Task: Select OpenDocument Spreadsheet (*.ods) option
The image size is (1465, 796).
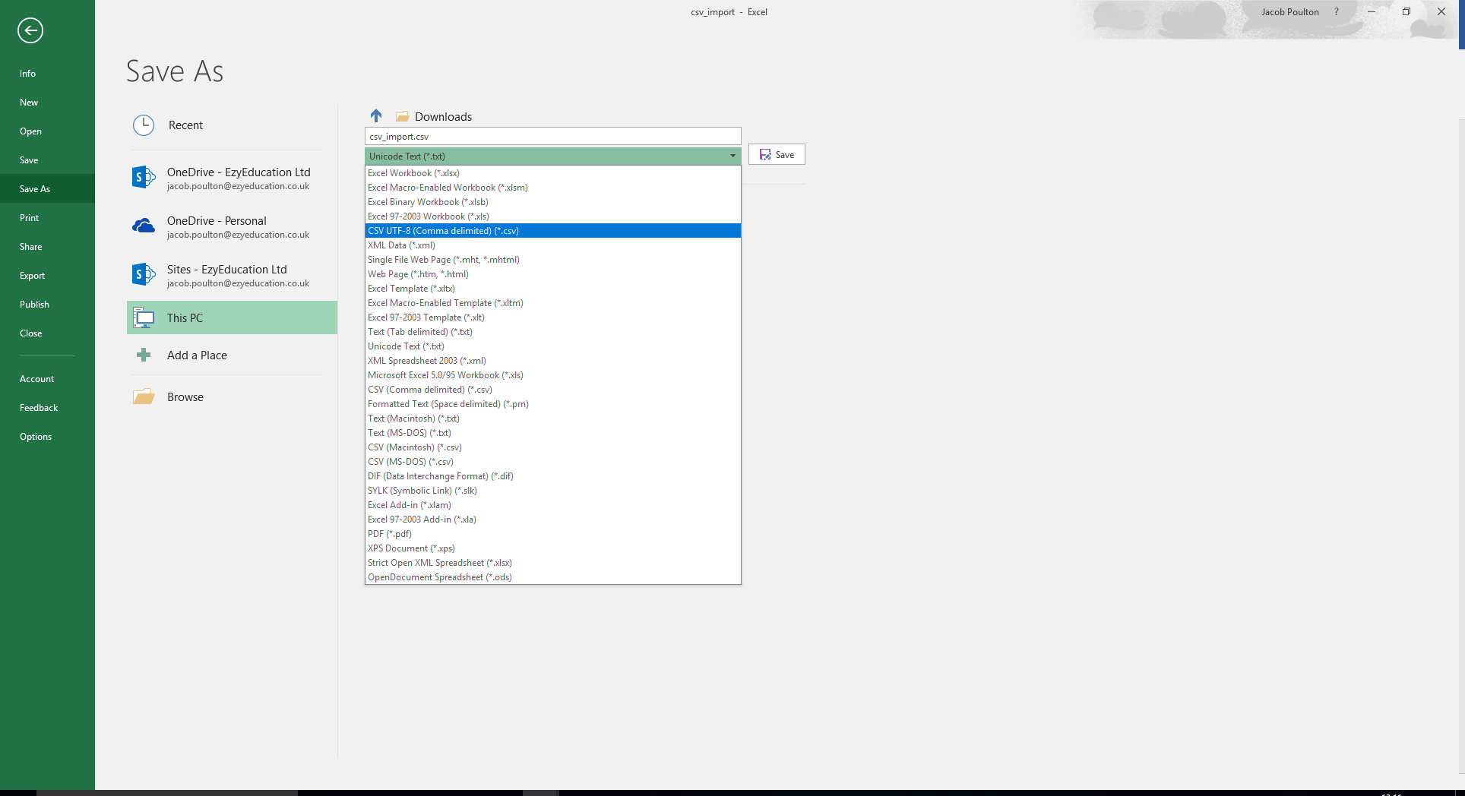Action: 440,577
